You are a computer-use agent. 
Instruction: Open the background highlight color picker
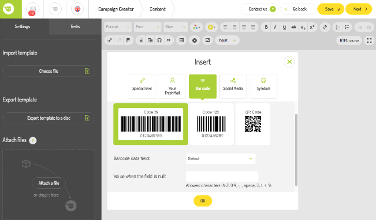point(211,27)
